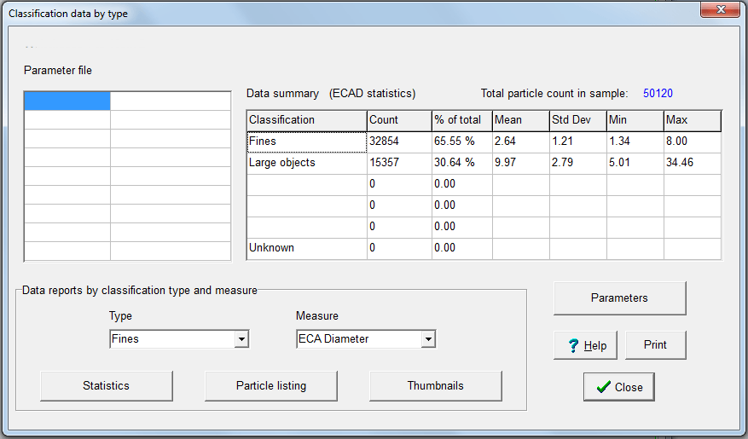Image resolution: width=748 pixels, height=439 pixels.
Task: Click the Count column header
Action: coord(398,120)
